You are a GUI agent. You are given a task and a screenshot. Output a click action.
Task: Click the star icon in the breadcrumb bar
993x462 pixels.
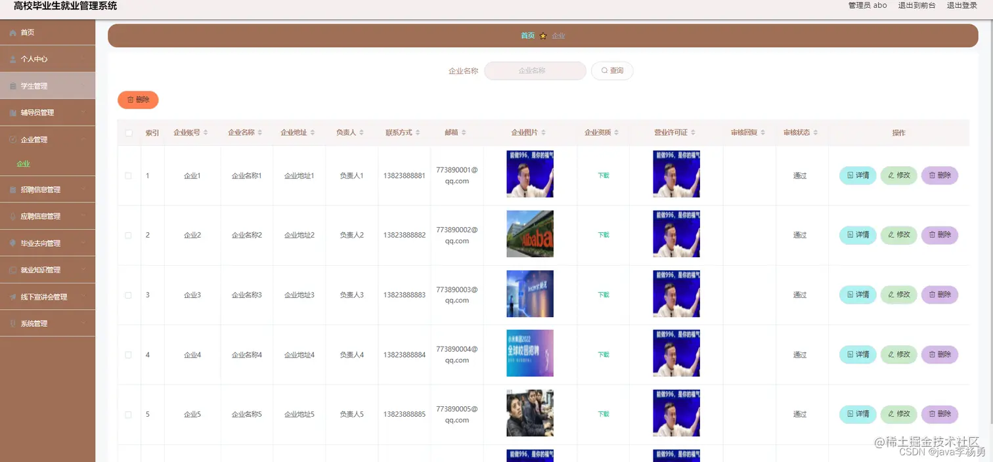pos(543,36)
